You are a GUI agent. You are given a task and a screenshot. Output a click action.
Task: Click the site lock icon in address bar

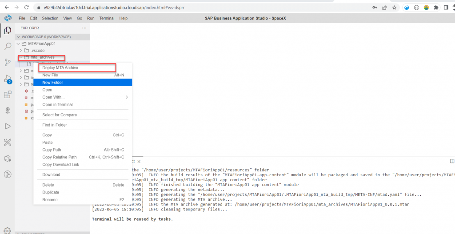pyautogui.click(x=38, y=8)
